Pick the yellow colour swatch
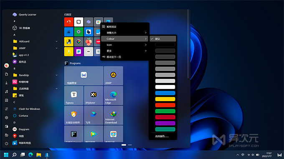This screenshot has width=284, height=159. 165,99
